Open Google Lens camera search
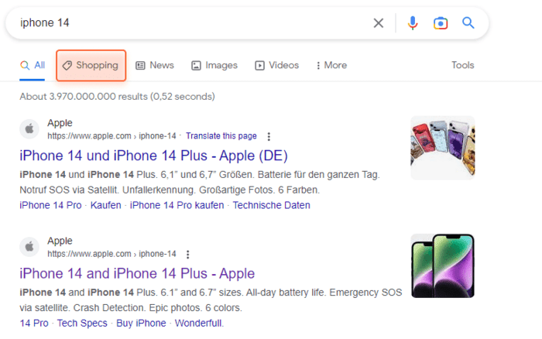The image size is (542, 339). [x=440, y=23]
